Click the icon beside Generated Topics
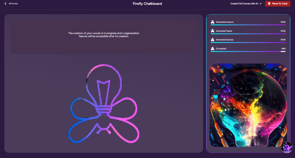This screenshot has height=158, width=295. (x=213, y=31)
